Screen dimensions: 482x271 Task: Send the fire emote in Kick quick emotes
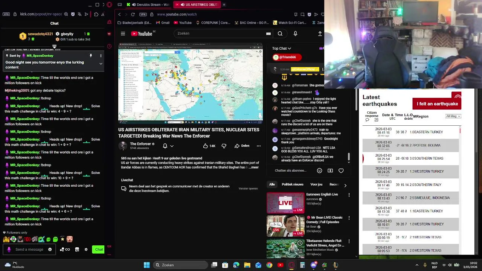[6, 239]
